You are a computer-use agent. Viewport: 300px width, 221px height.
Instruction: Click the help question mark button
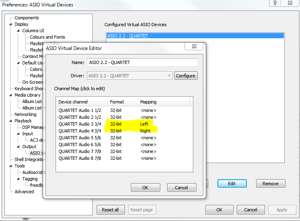(275, 3)
